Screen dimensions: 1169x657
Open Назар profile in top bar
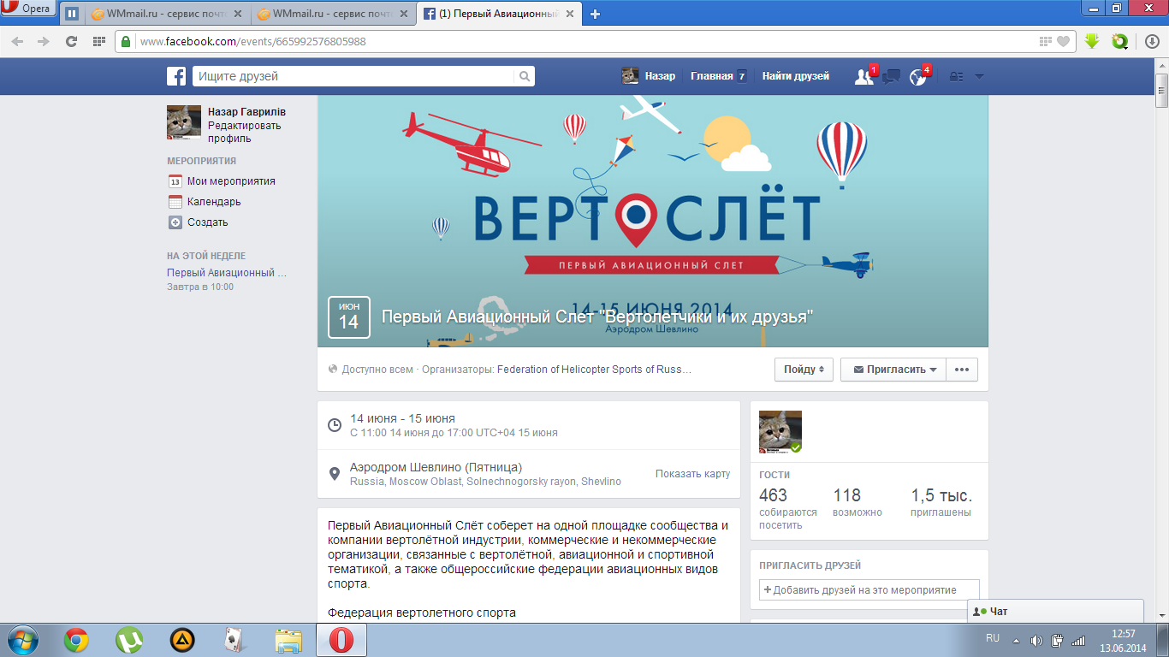point(649,76)
